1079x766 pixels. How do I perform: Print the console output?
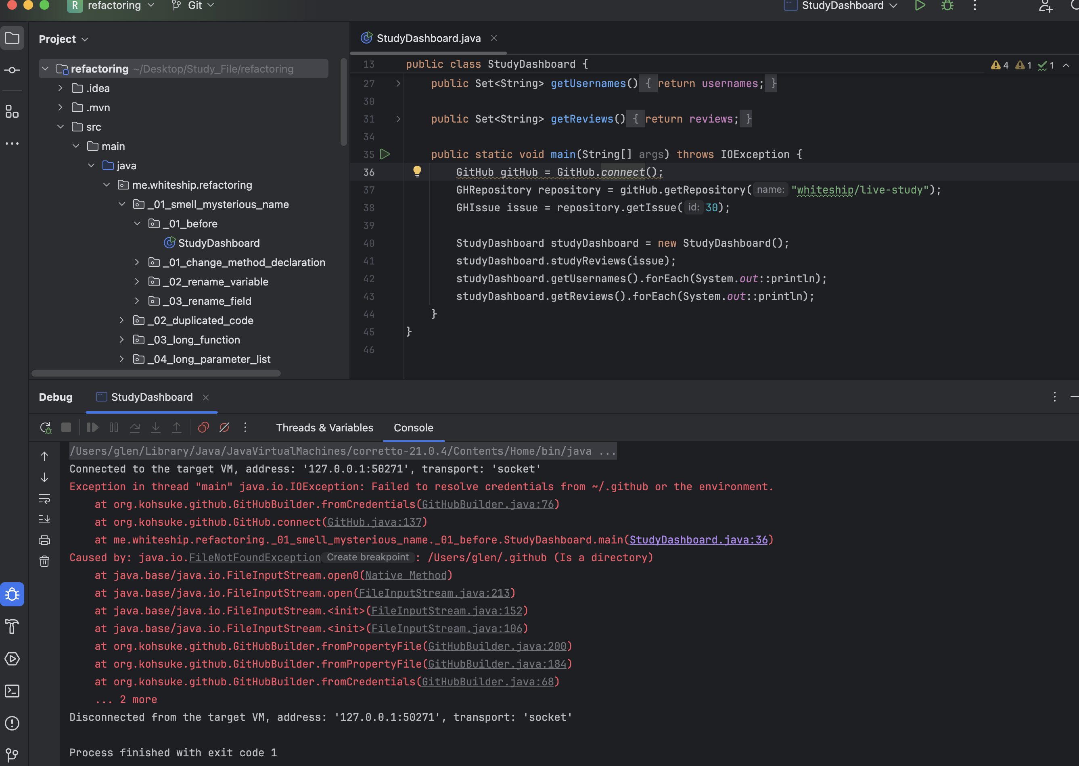coord(44,540)
